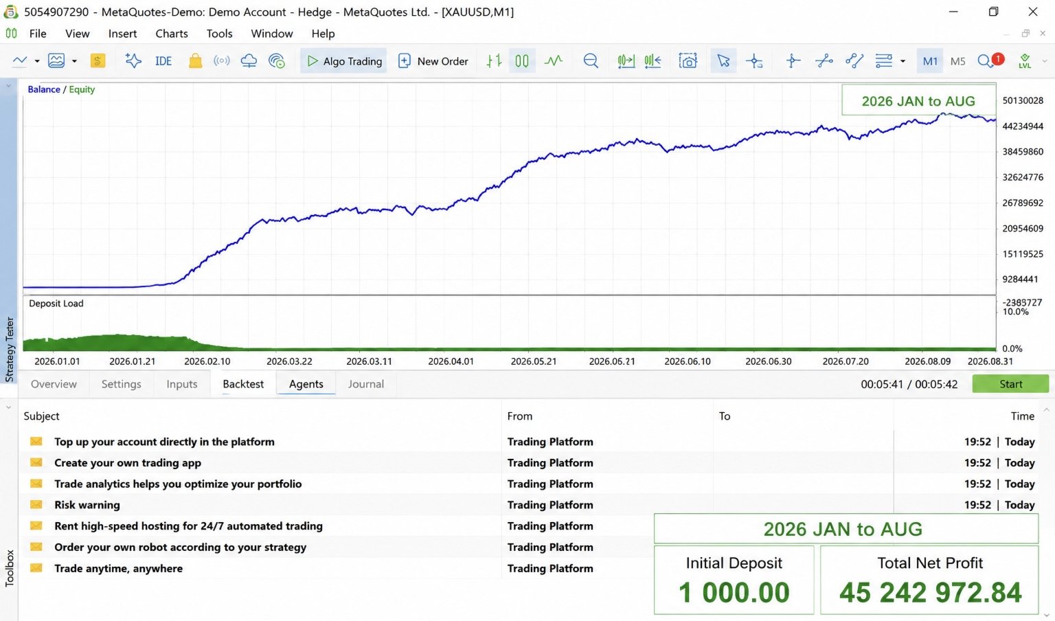The height and width of the screenshot is (621, 1055).
Task: Switch to the Settings tab
Action: pyautogui.click(x=121, y=384)
